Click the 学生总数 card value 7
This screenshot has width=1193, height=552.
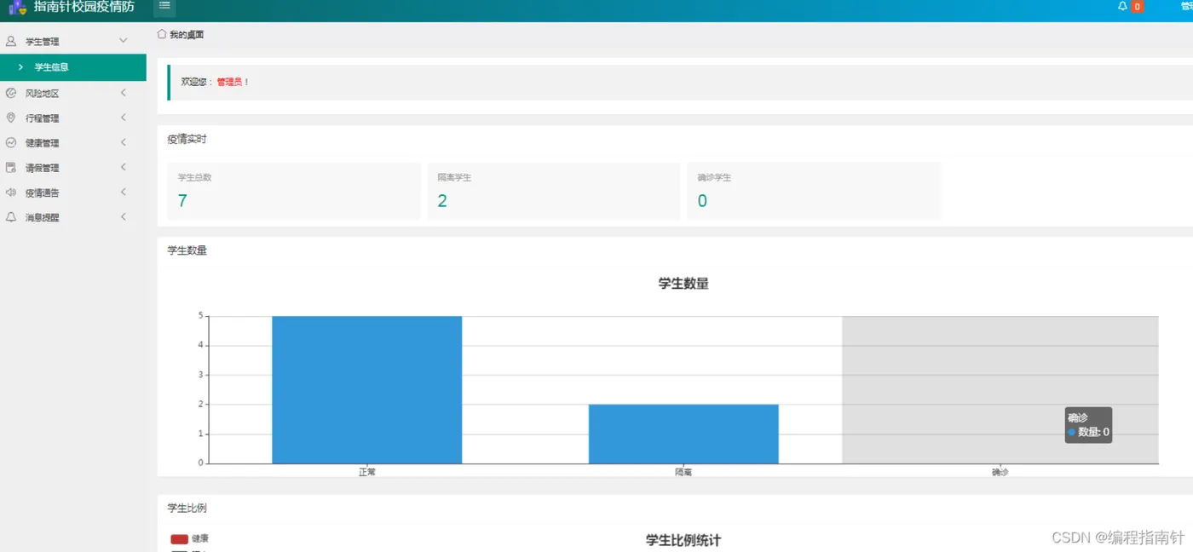point(182,201)
